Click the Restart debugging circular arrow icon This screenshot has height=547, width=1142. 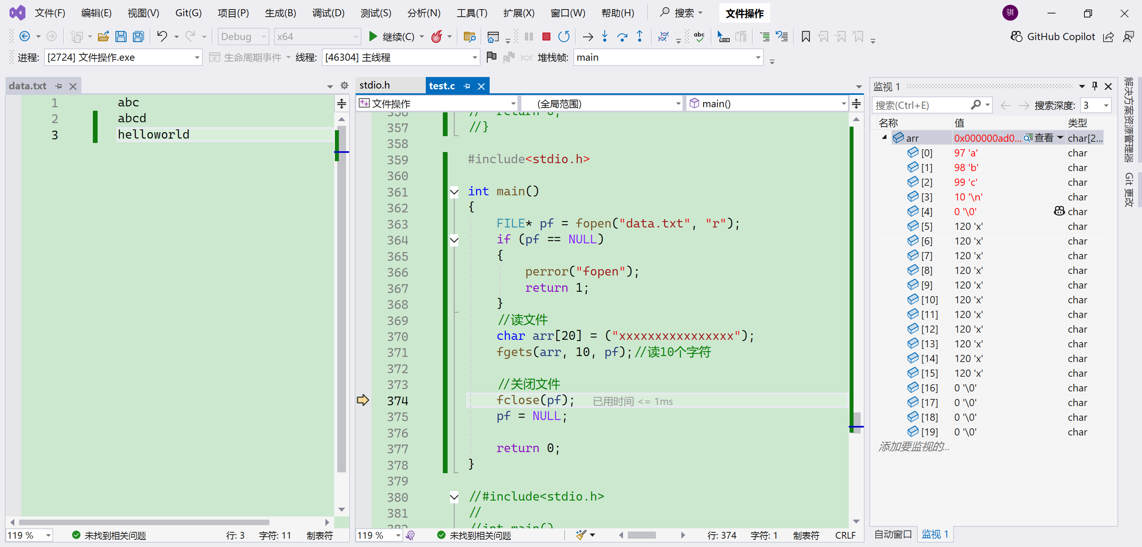click(563, 37)
